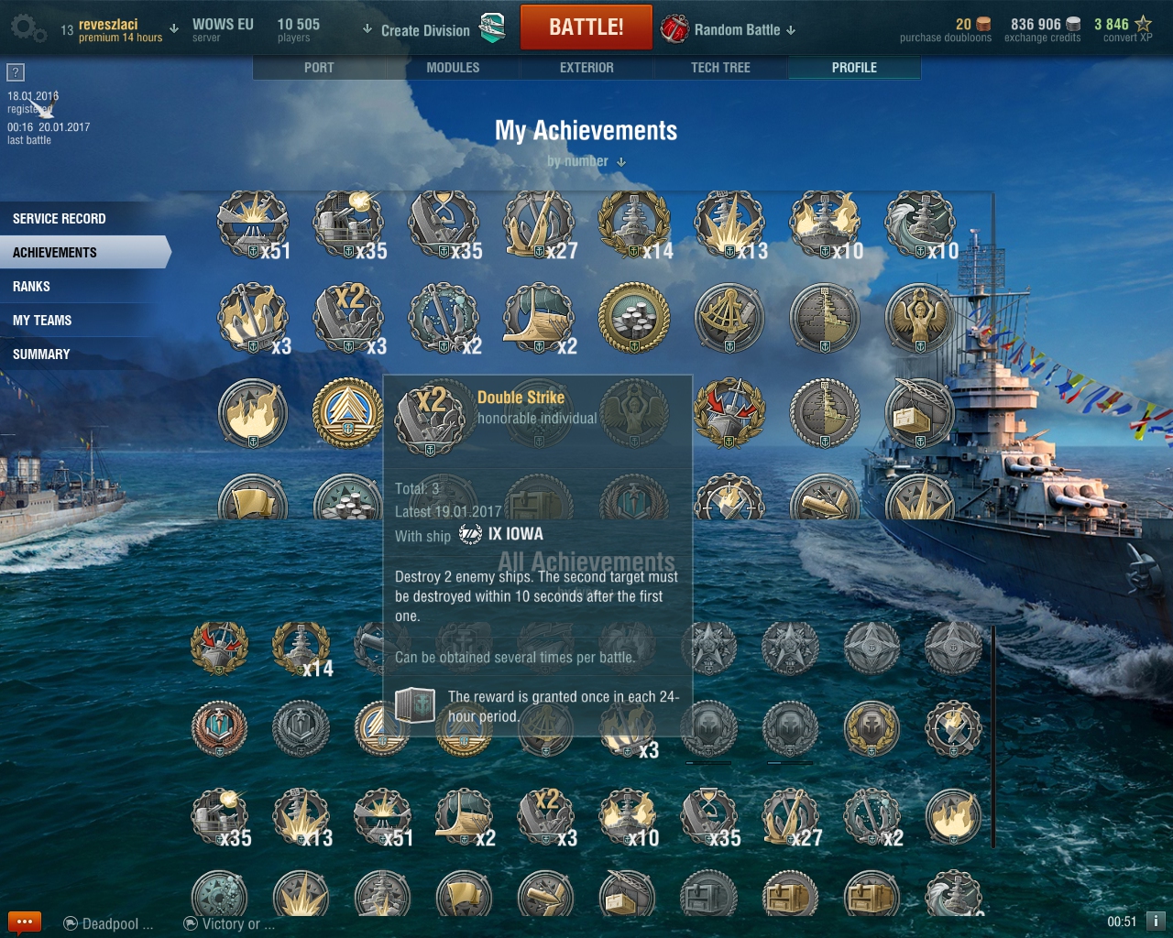Viewport: 1173px width, 938px height.
Task: Switch to the TECH TREE tab
Action: (x=720, y=68)
